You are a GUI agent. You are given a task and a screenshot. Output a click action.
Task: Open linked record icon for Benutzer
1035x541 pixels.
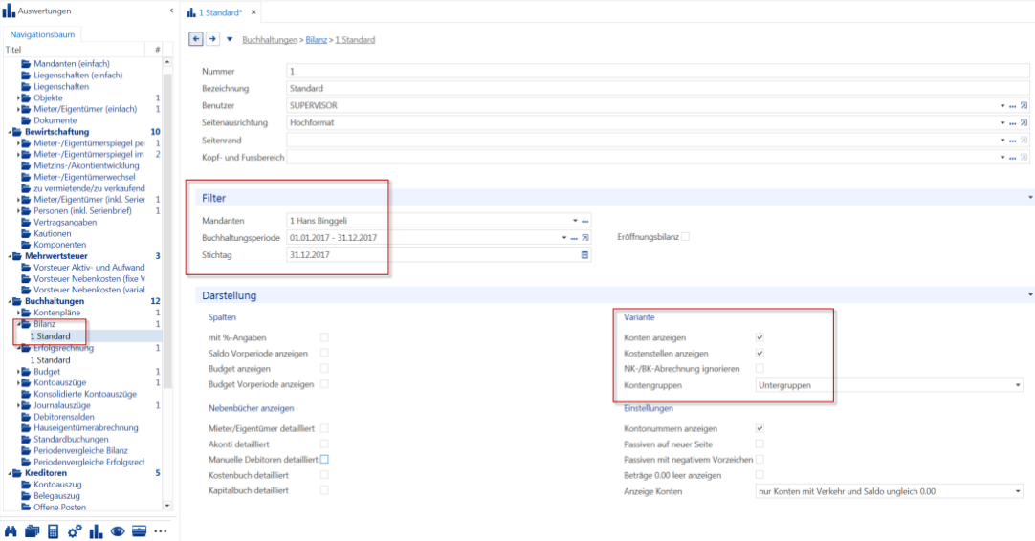click(1024, 105)
